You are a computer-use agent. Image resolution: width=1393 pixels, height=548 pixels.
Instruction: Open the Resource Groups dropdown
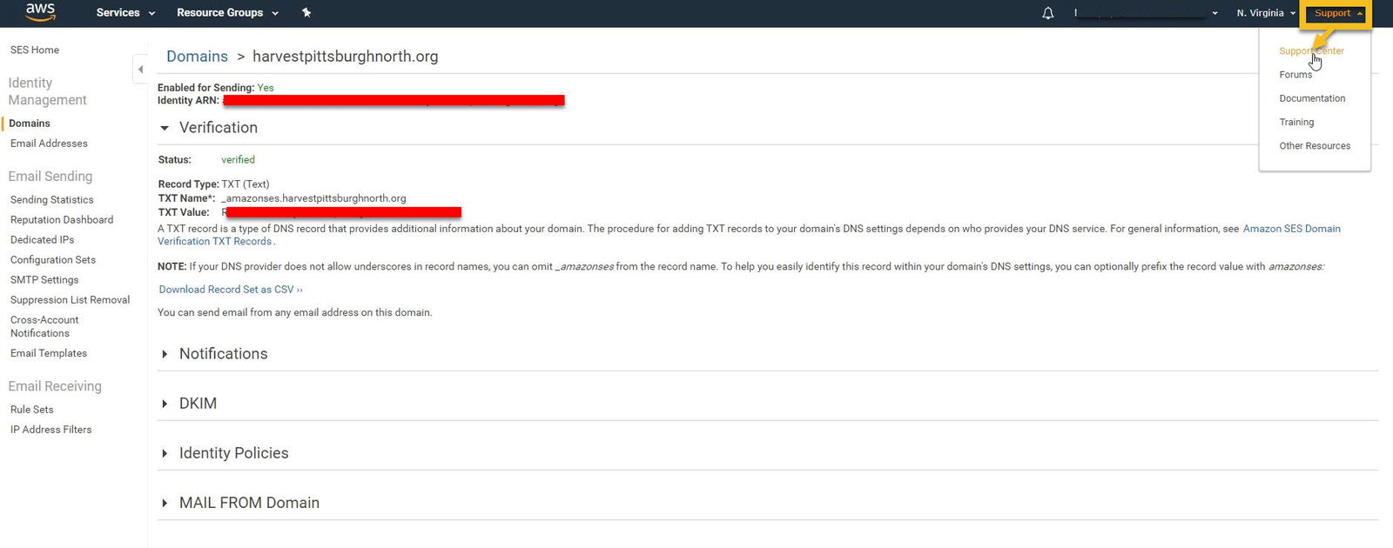[227, 13]
